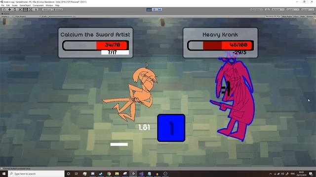
Task: Open the Account dropdown
Action: (278, 10)
